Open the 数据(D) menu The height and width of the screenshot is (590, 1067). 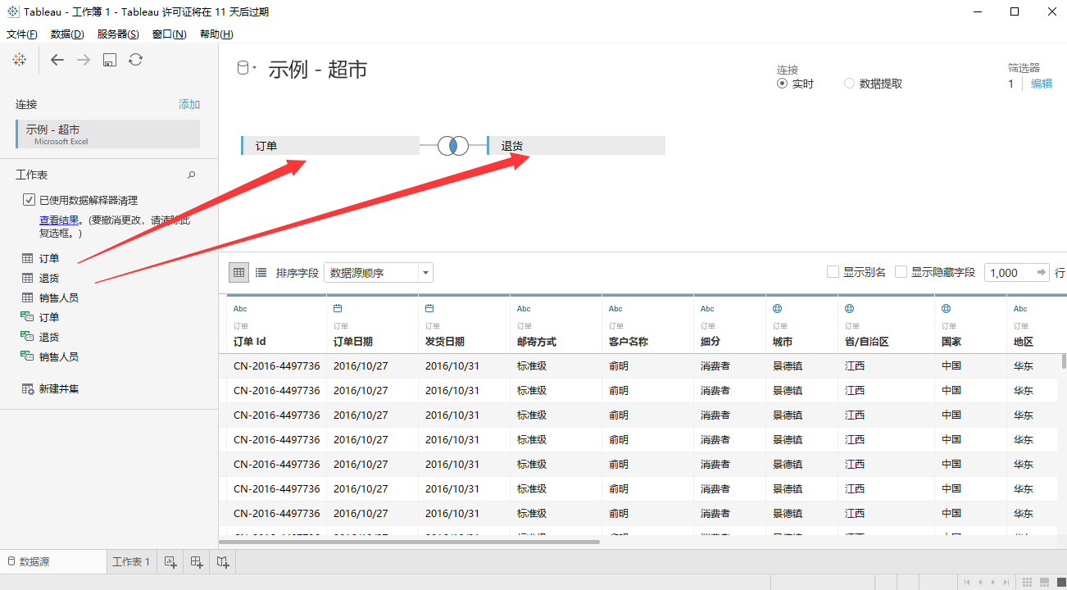tap(67, 34)
